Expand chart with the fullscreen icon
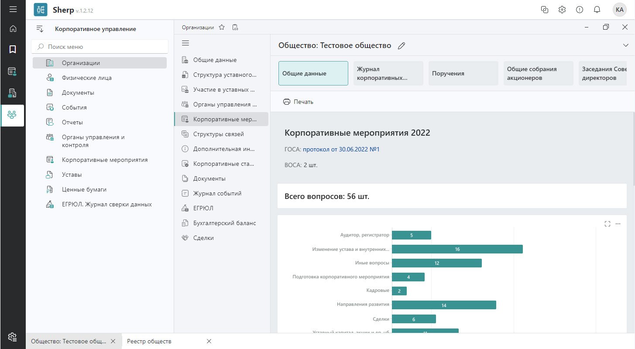This screenshot has height=349, width=635. (x=607, y=224)
